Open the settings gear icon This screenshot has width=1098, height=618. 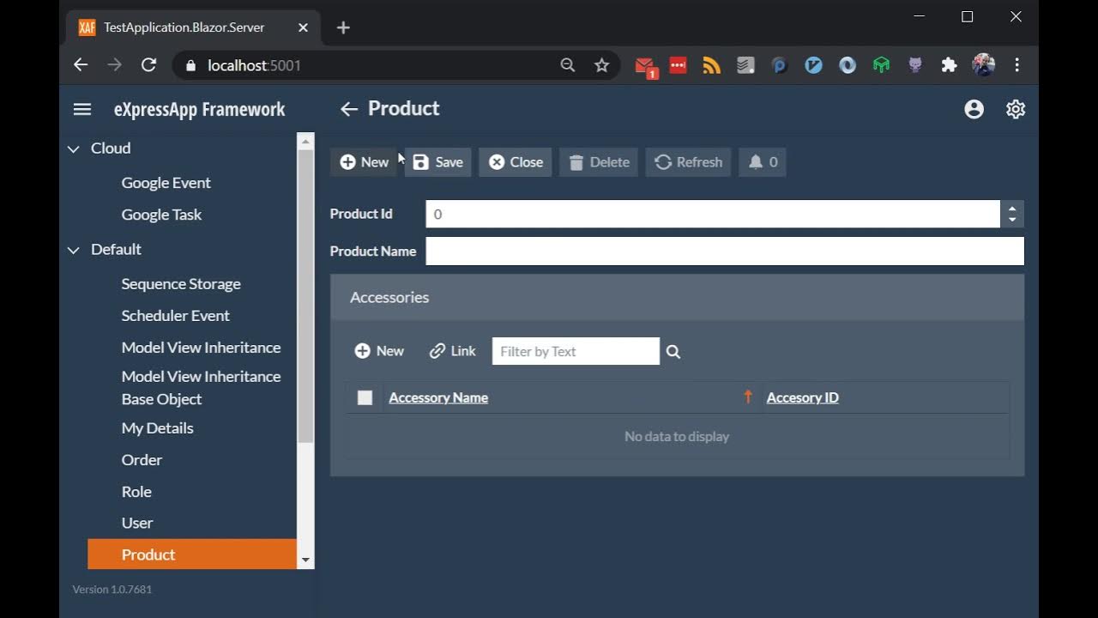click(1016, 109)
